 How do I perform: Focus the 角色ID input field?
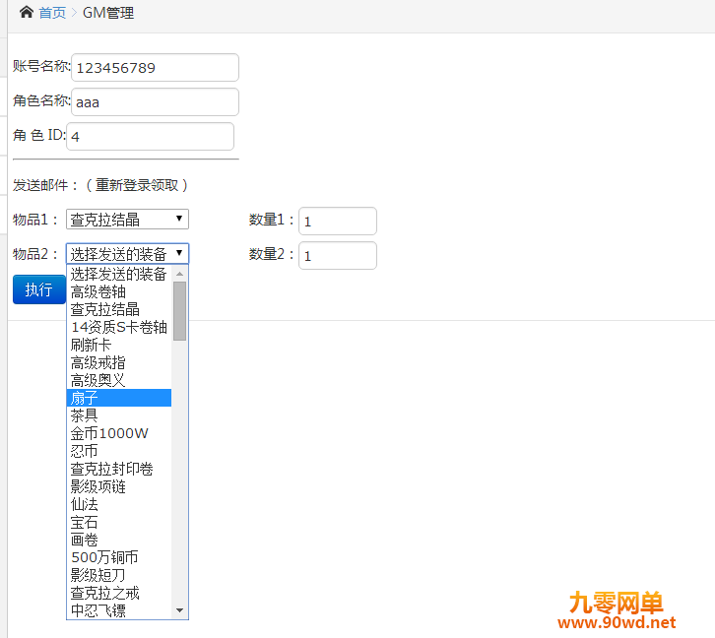tap(150, 136)
